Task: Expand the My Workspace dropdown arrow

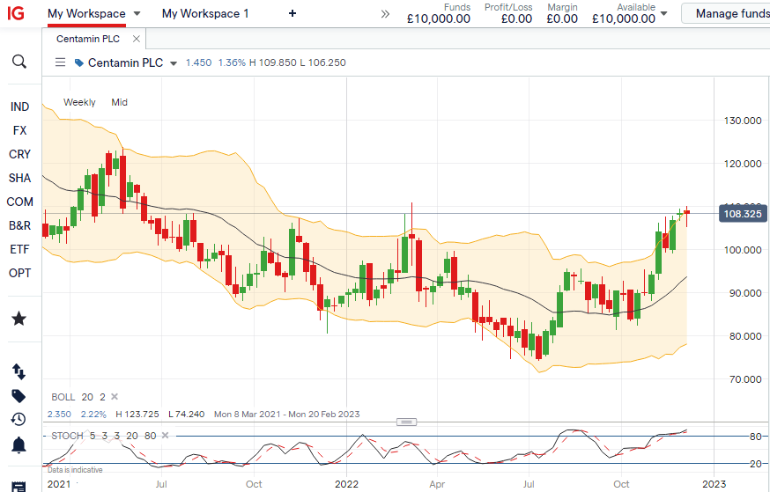Action: coord(136,14)
